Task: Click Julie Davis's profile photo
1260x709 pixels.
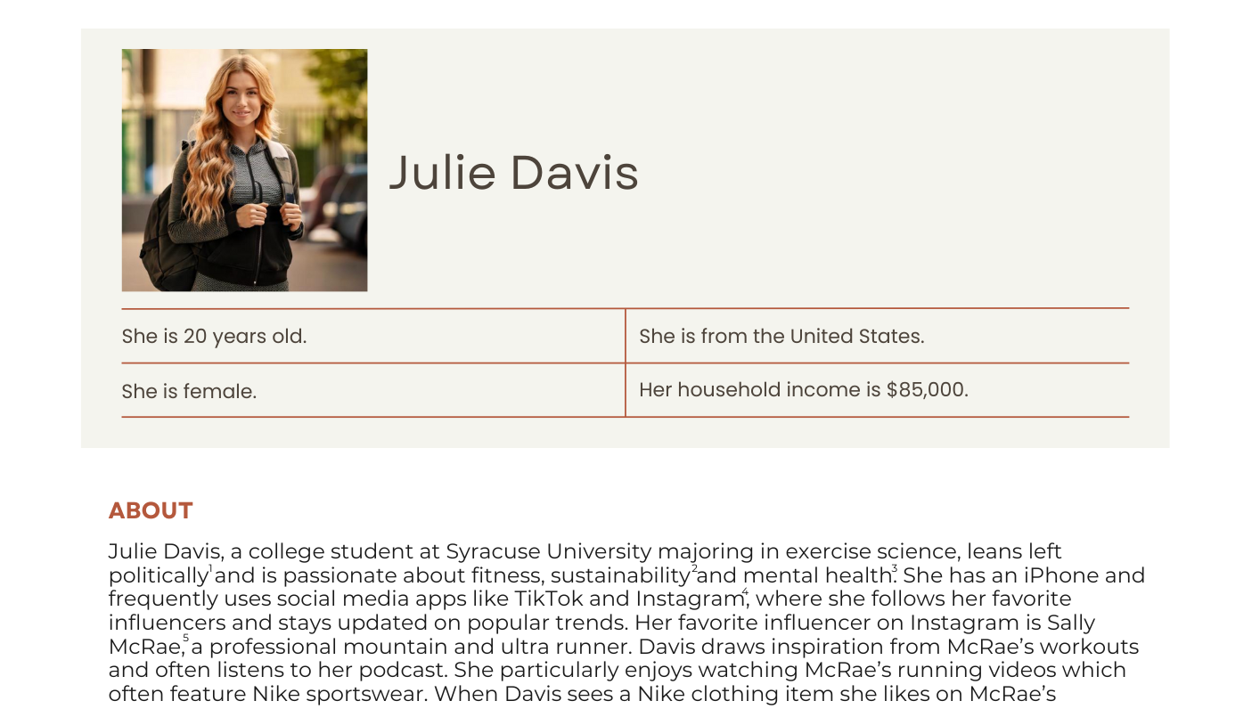Action: [244, 170]
